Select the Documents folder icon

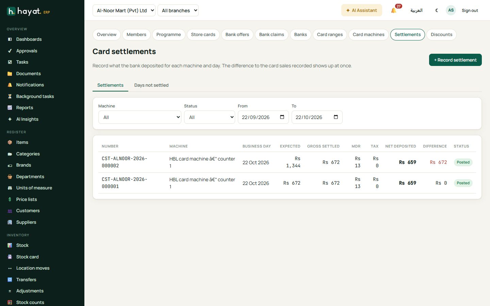(x=10, y=74)
